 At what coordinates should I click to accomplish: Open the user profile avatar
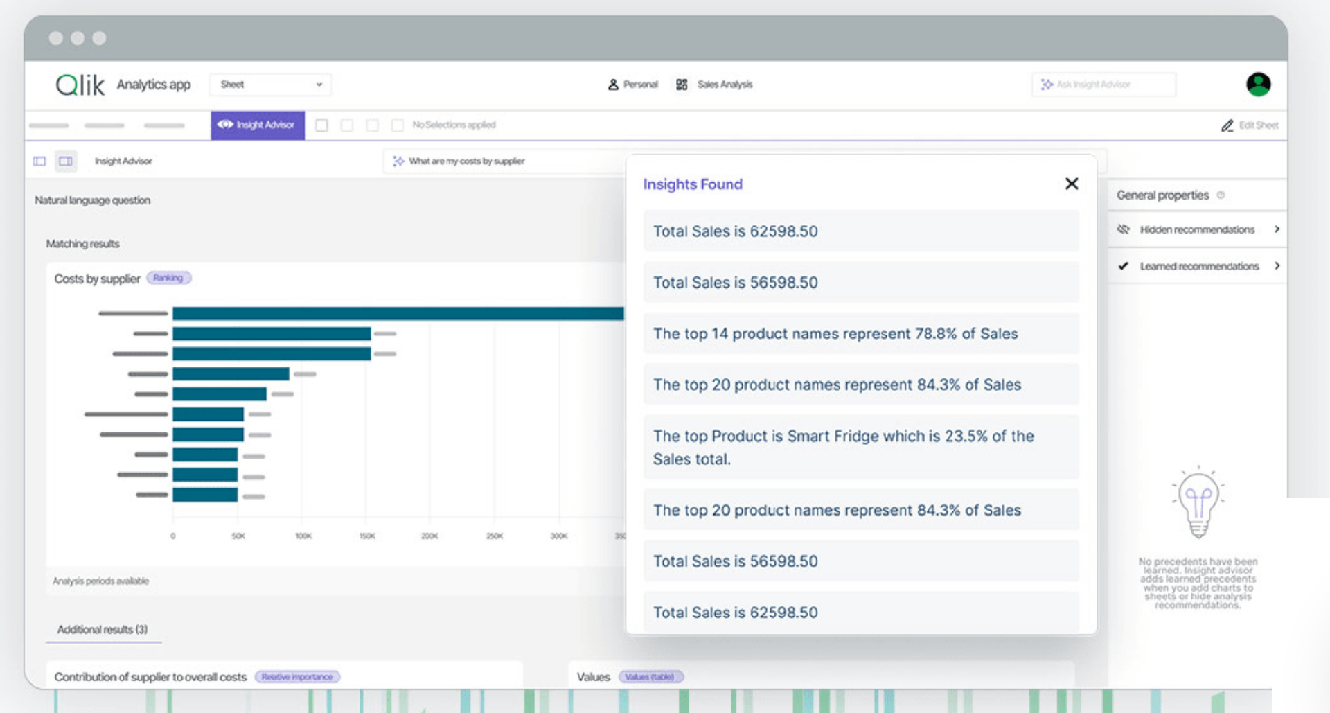click(x=1258, y=85)
